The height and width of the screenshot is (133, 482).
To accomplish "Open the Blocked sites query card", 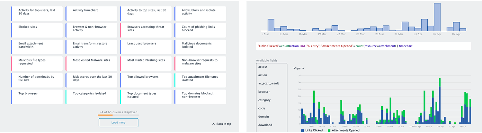I will tap(37, 30).
